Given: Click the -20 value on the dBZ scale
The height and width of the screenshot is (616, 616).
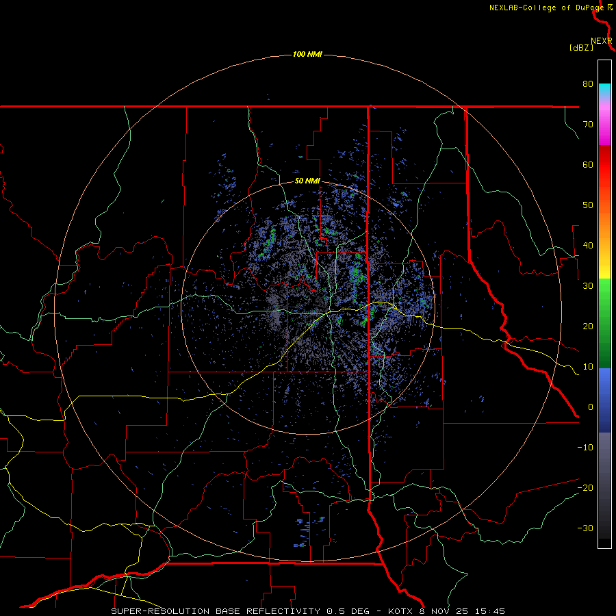Looking at the screenshot, I should (585, 487).
